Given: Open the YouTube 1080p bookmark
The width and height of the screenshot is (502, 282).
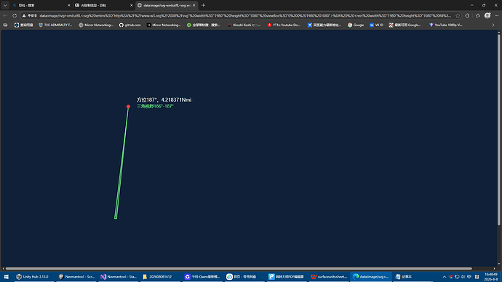Looking at the screenshot, I should tap(446, 25).
